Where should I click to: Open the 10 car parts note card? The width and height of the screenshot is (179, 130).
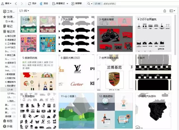(153, 111)
